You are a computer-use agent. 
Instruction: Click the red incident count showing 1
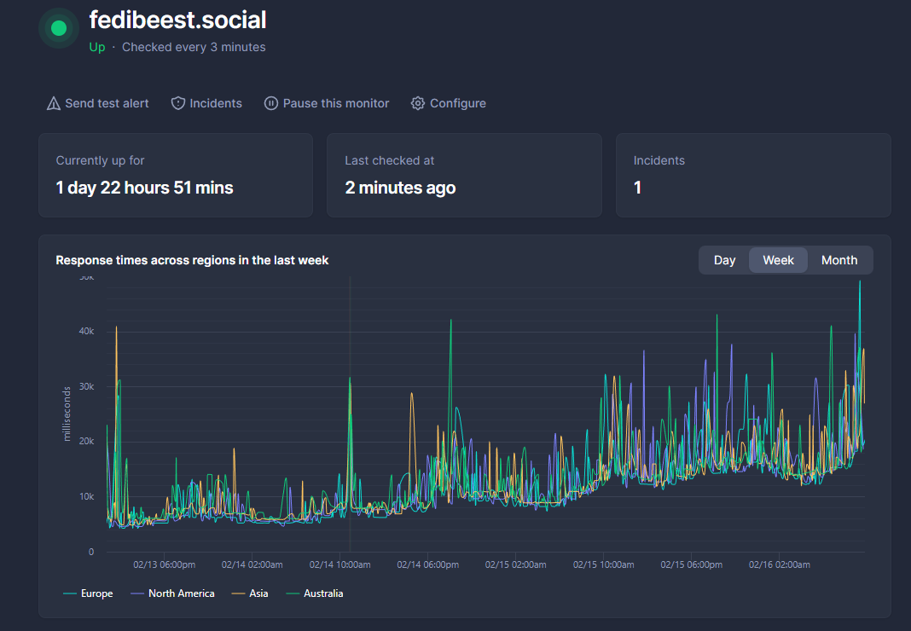(637, 187)
